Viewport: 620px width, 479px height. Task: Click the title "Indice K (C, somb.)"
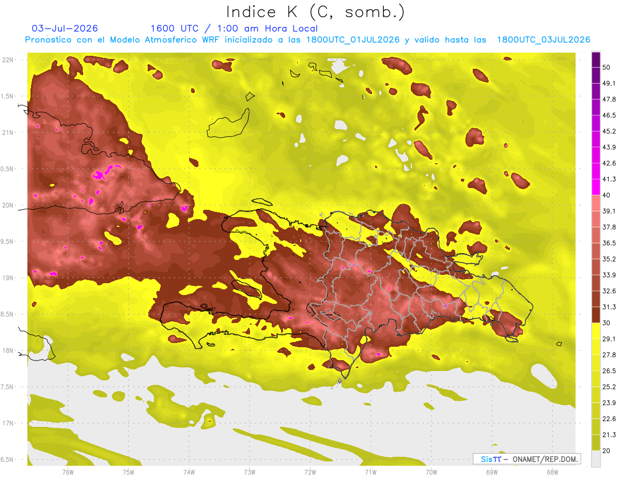click(x=316, y=12)
